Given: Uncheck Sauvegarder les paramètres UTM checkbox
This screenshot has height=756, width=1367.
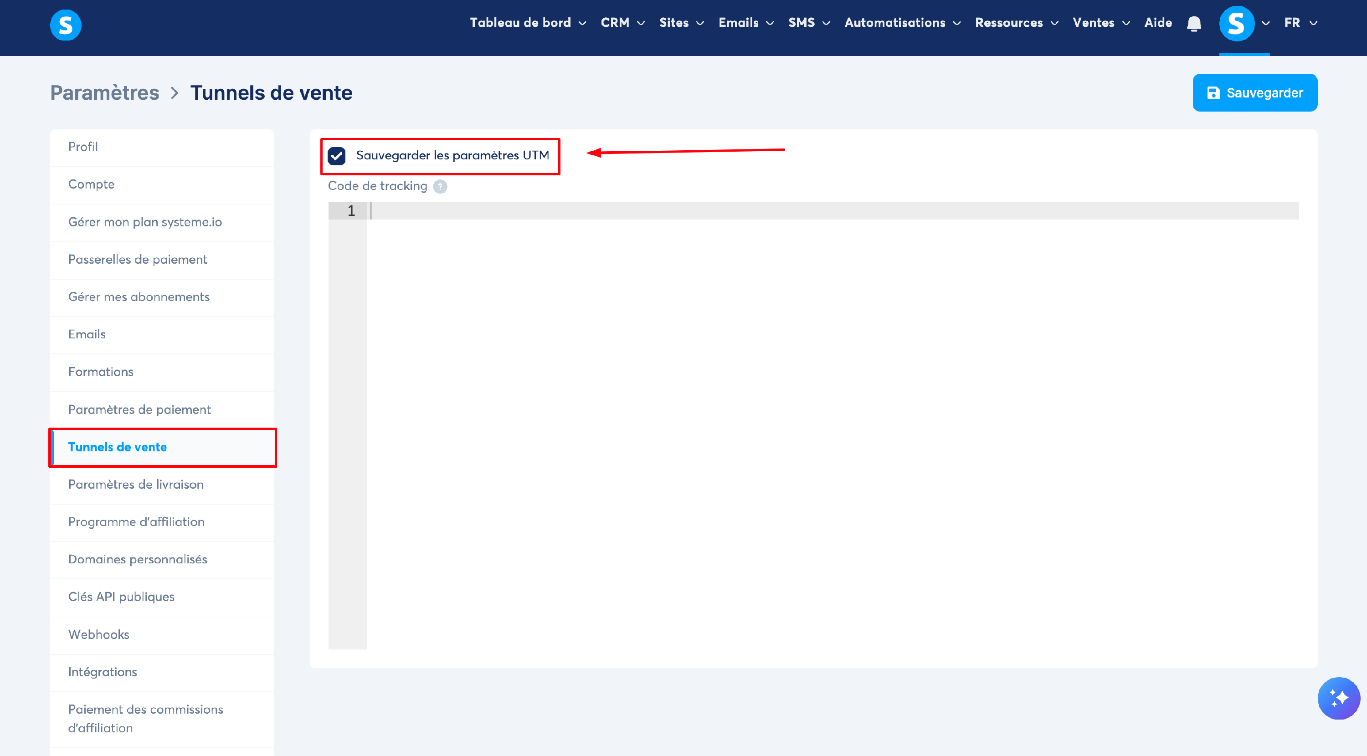Looking at the screenshot, I should tap(337, 156).
